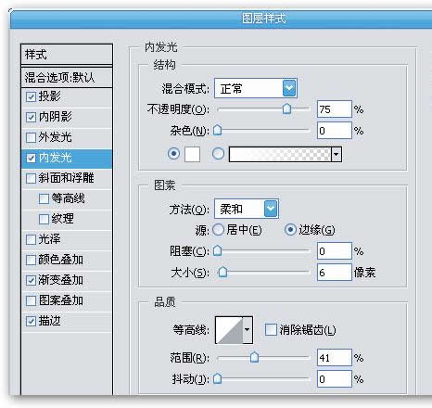
Task: Enable the 消除锯齿 checkbox
Action: click(x=271, y=329)
